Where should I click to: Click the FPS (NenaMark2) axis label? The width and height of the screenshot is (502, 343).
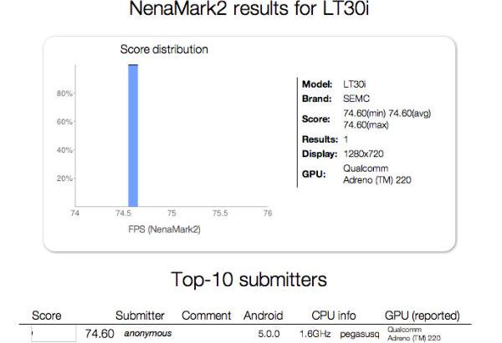164,230
